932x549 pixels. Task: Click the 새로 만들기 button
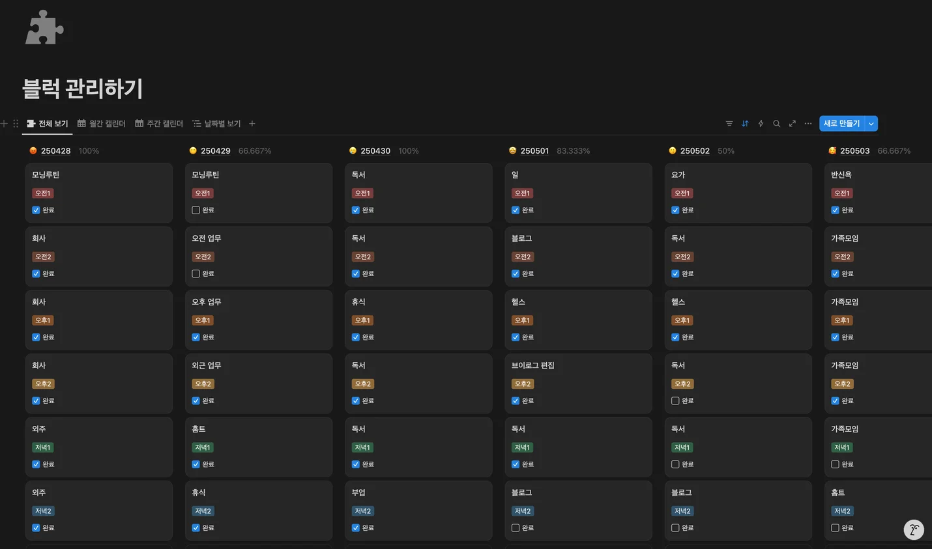(841, 124)
